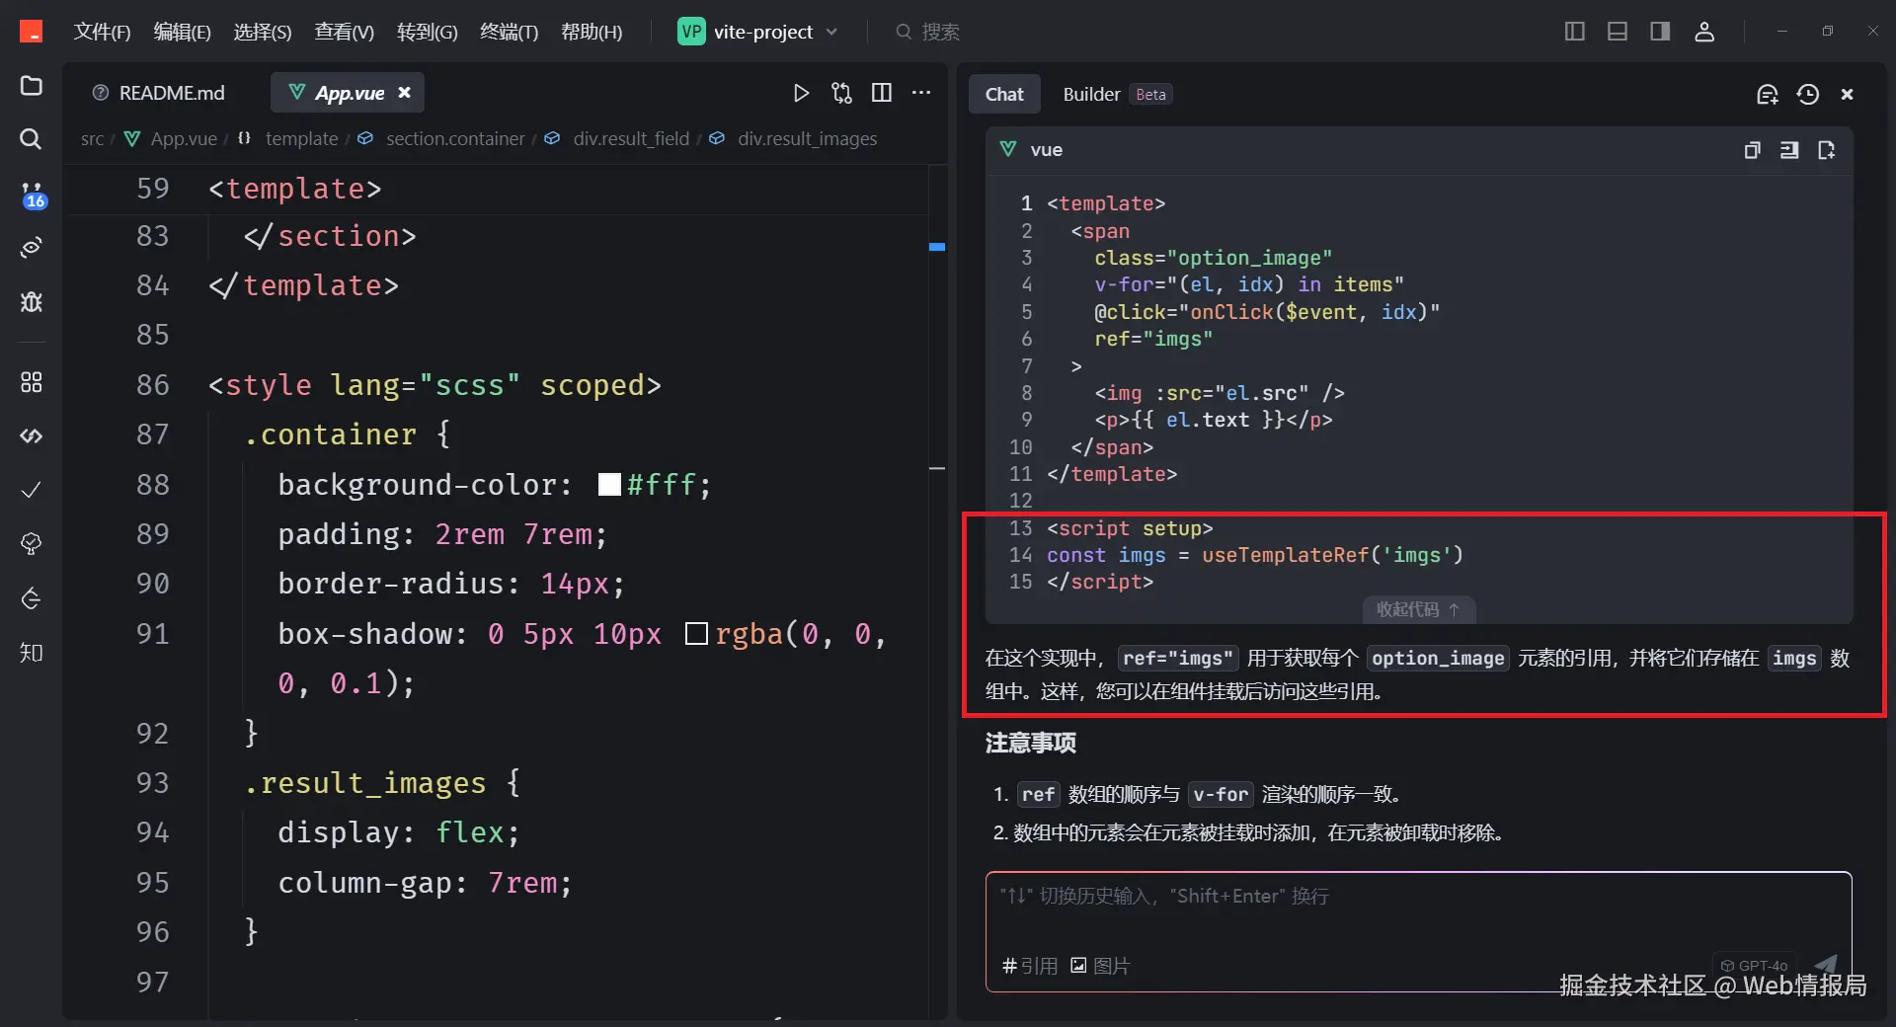Add a #引用 reference to chat
The height and width of the screenshot is (1027, 1896).
tap(1029, 966)
